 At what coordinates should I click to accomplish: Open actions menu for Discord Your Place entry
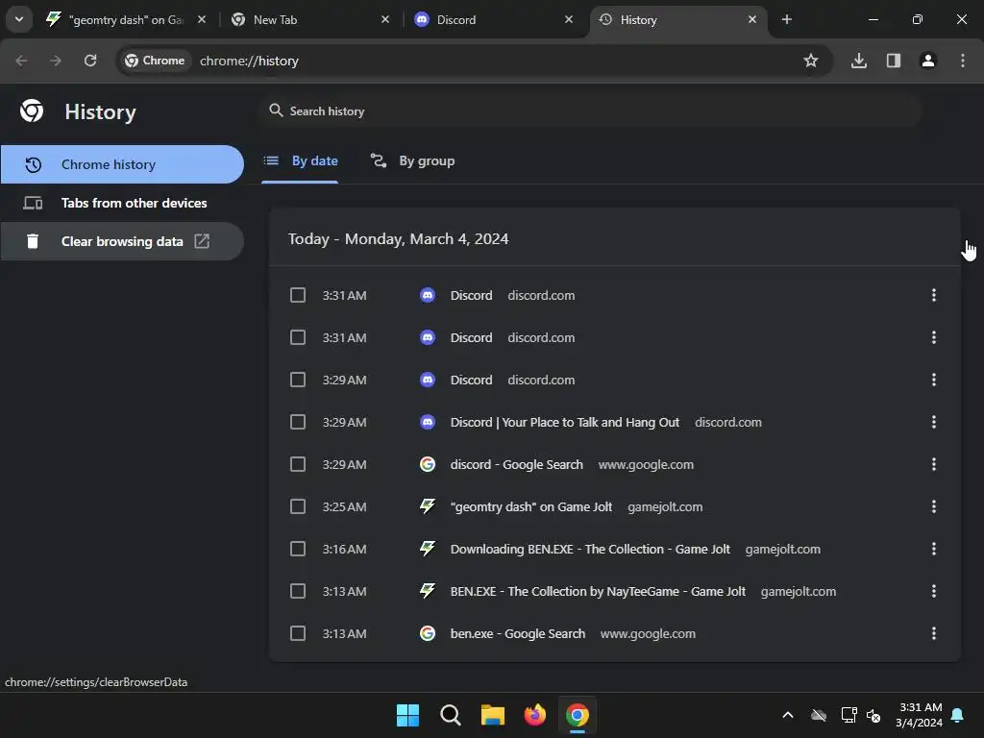[x=934, y=422]
